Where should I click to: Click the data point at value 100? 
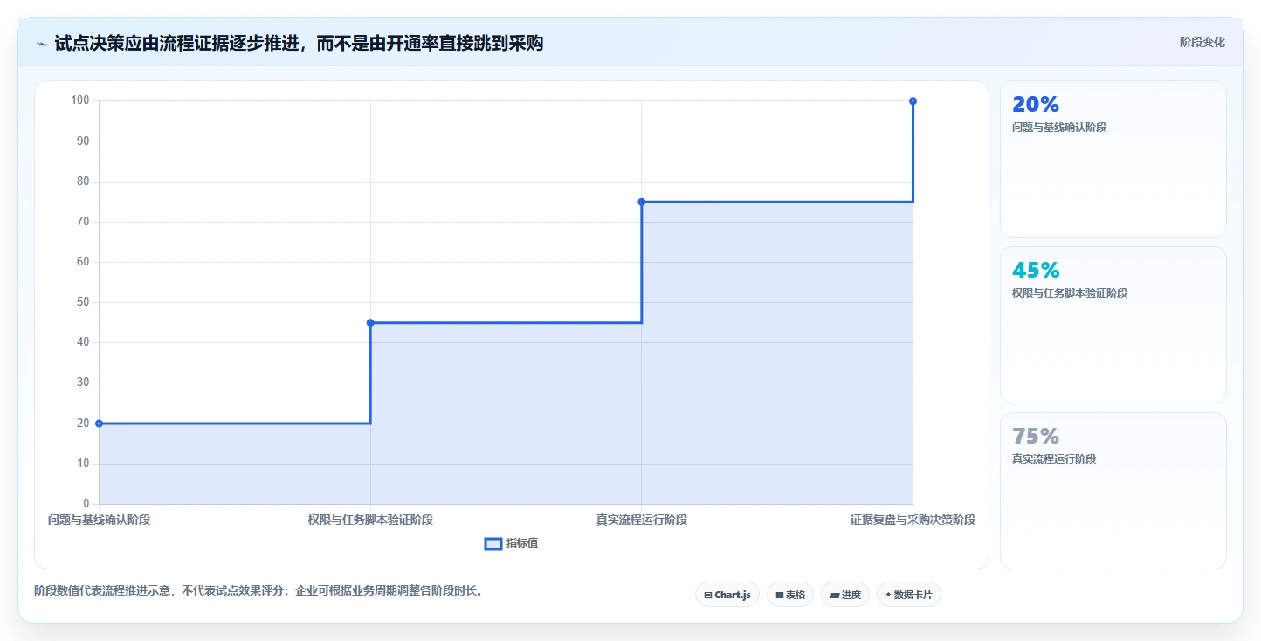(913, 101)
